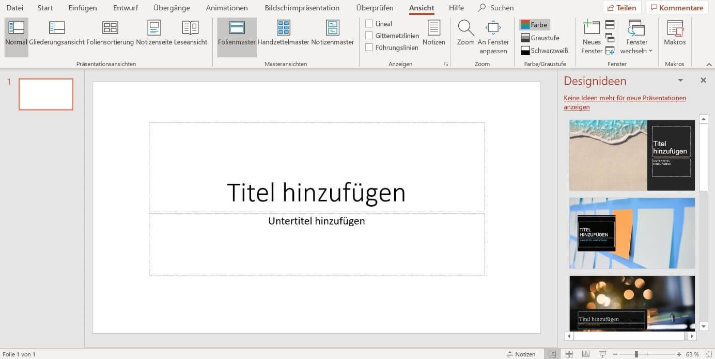
Task: Open the Bildschirmpräsentation tab
Action: click(302, 8)
